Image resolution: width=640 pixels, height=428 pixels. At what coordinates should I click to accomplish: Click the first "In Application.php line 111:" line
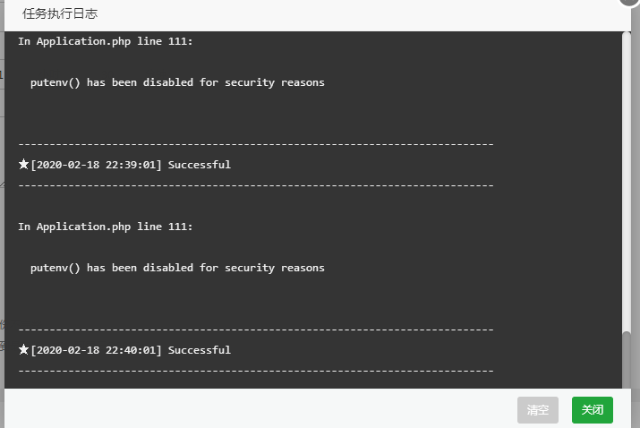[105, 41]
